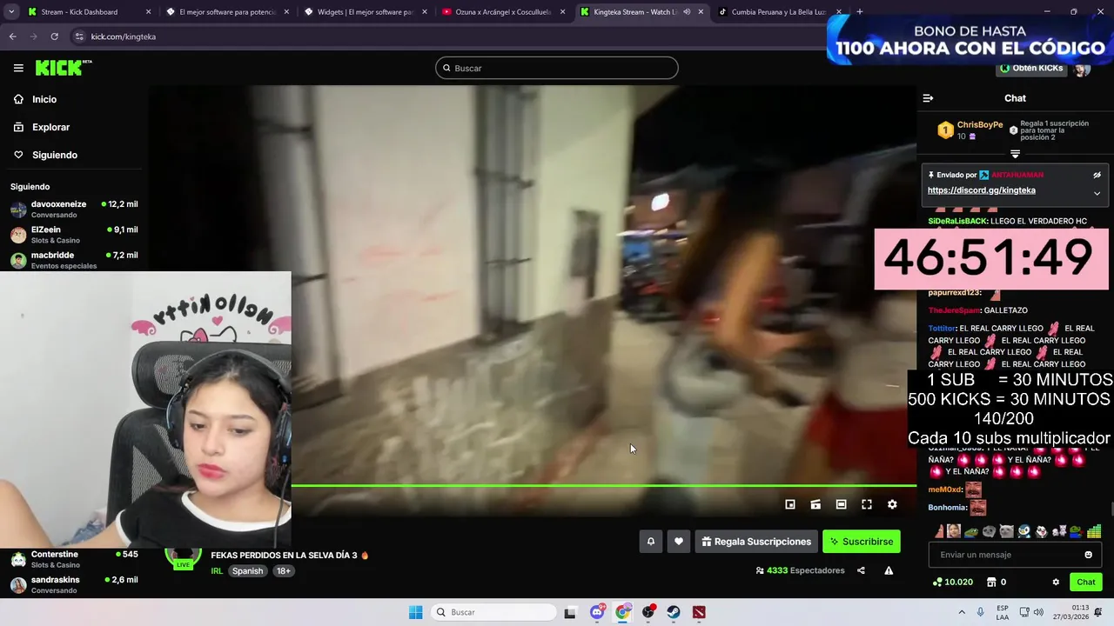The height and width of the screenshot is (626, 1114).
Task: Hide the pinned message eye icon
Action: (1097, 175)
